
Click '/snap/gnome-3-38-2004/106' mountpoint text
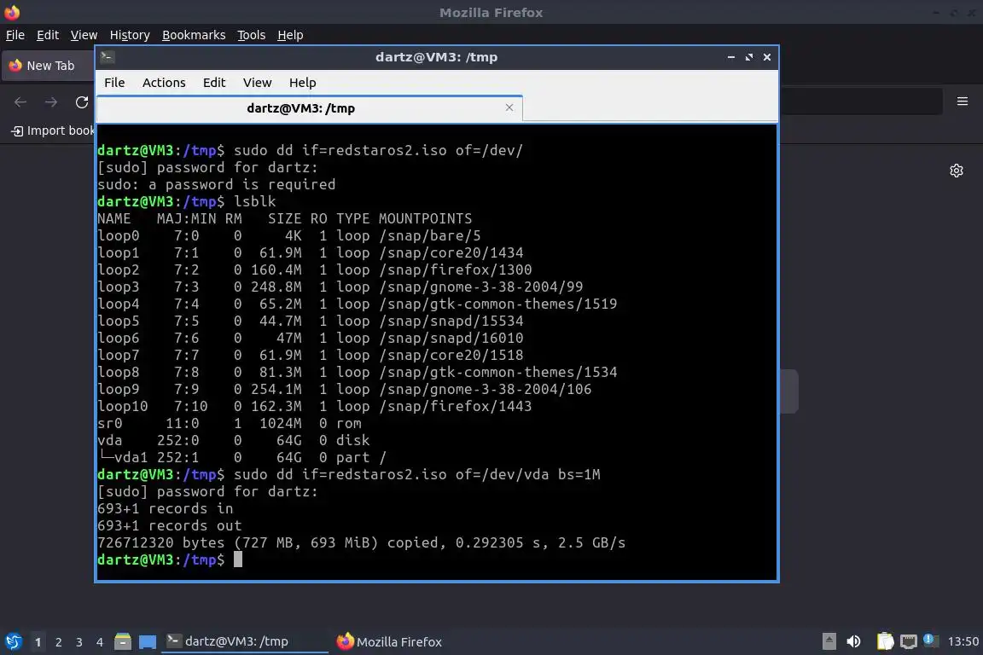(485, 389)
